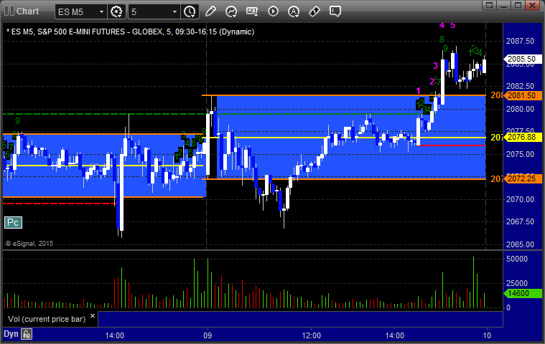Click the 2070.00 price axis label

(520, 199)
